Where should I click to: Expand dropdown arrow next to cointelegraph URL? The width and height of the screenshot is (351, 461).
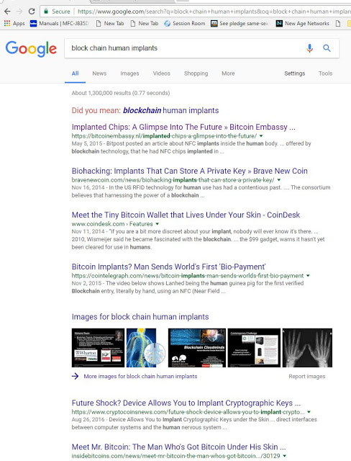coord(308,275)
